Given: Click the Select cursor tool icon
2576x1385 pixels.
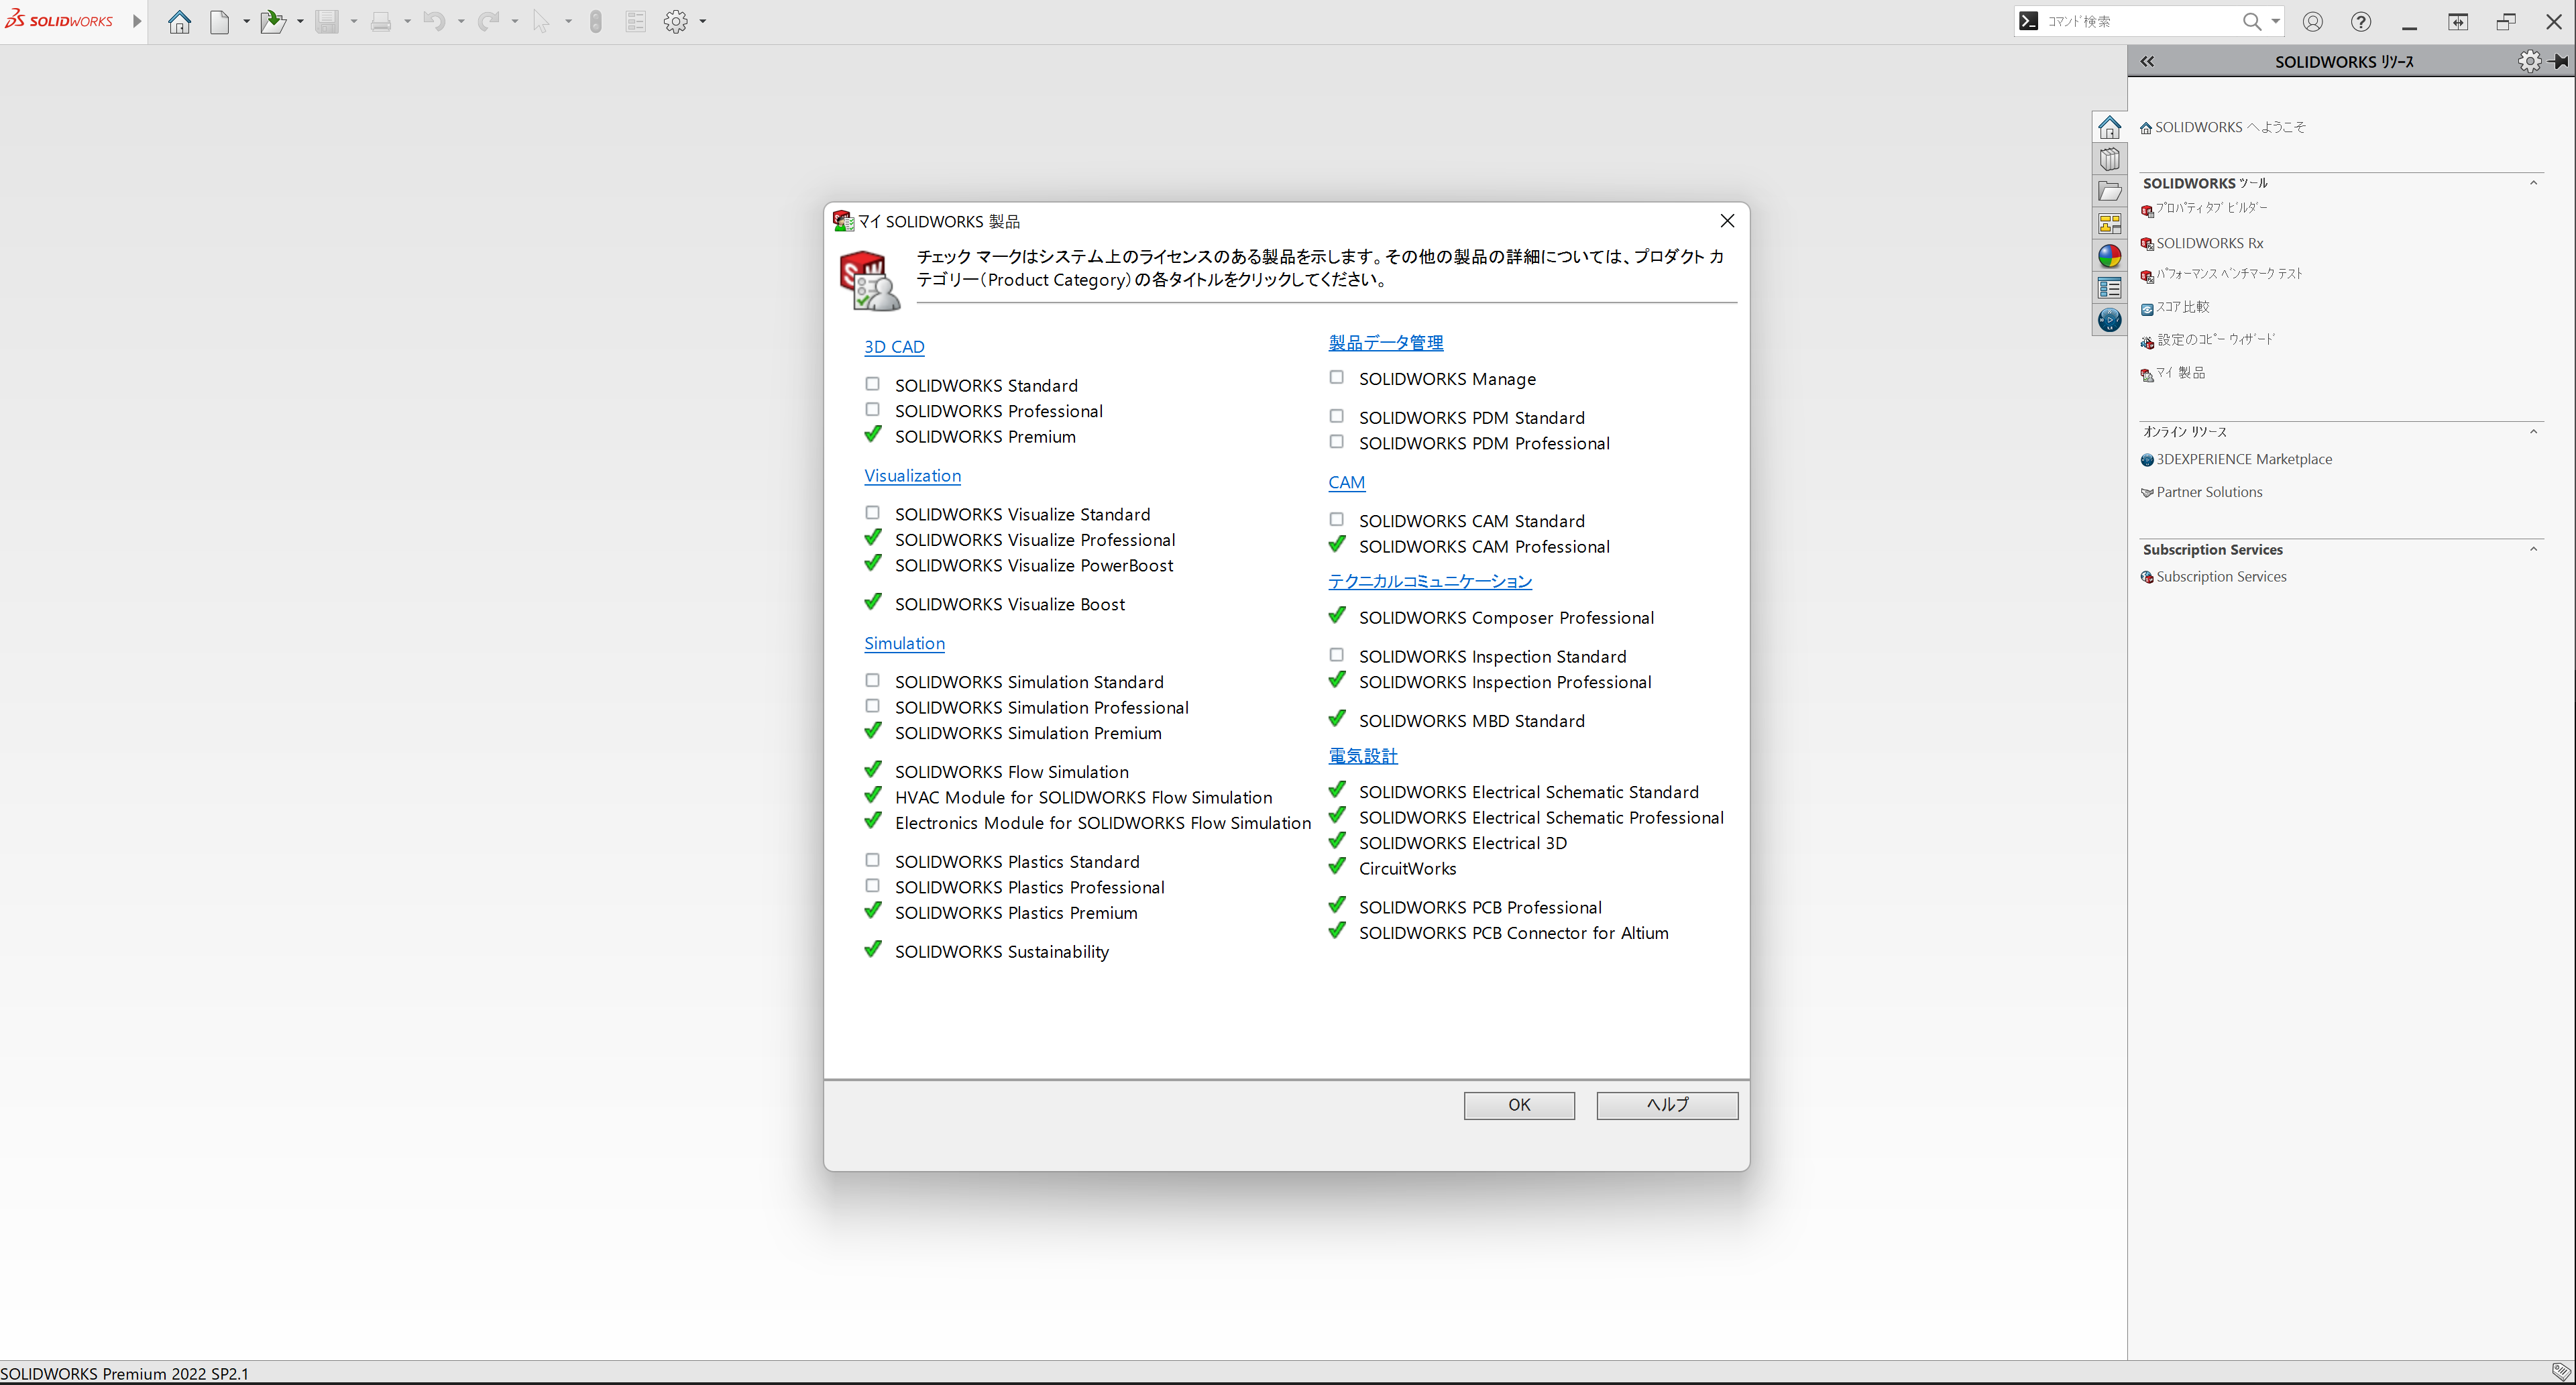Looking at the screenshot, I should pos(541,21).
